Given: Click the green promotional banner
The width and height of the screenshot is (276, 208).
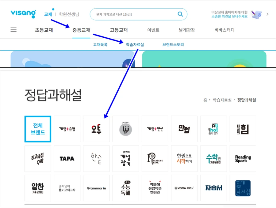Looking at the screenshot, I should coord(204,59).
